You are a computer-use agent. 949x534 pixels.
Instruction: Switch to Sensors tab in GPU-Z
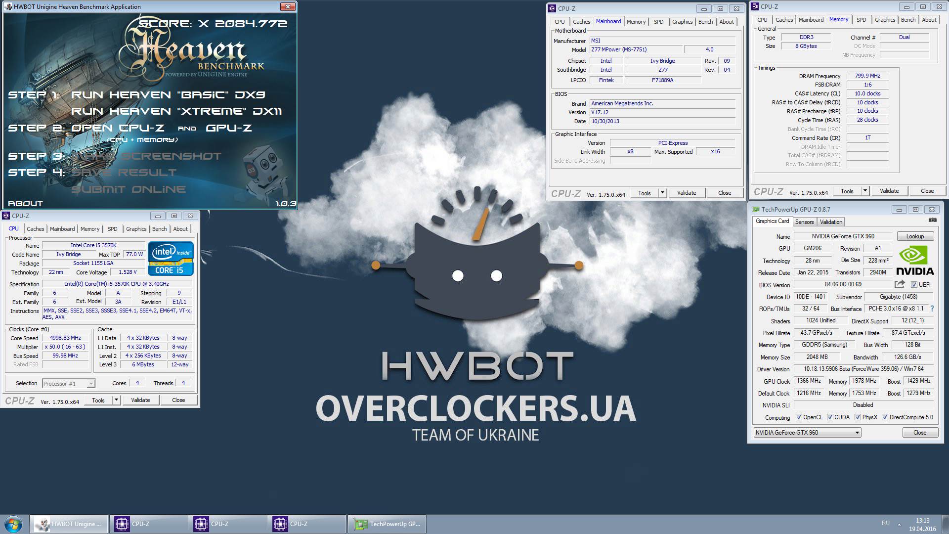tap(804, 222)
